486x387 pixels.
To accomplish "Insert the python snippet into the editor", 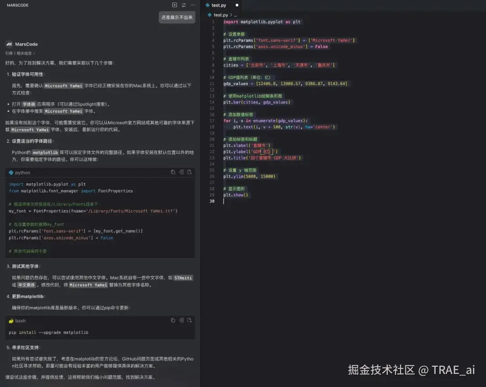I will pos(181,172).
